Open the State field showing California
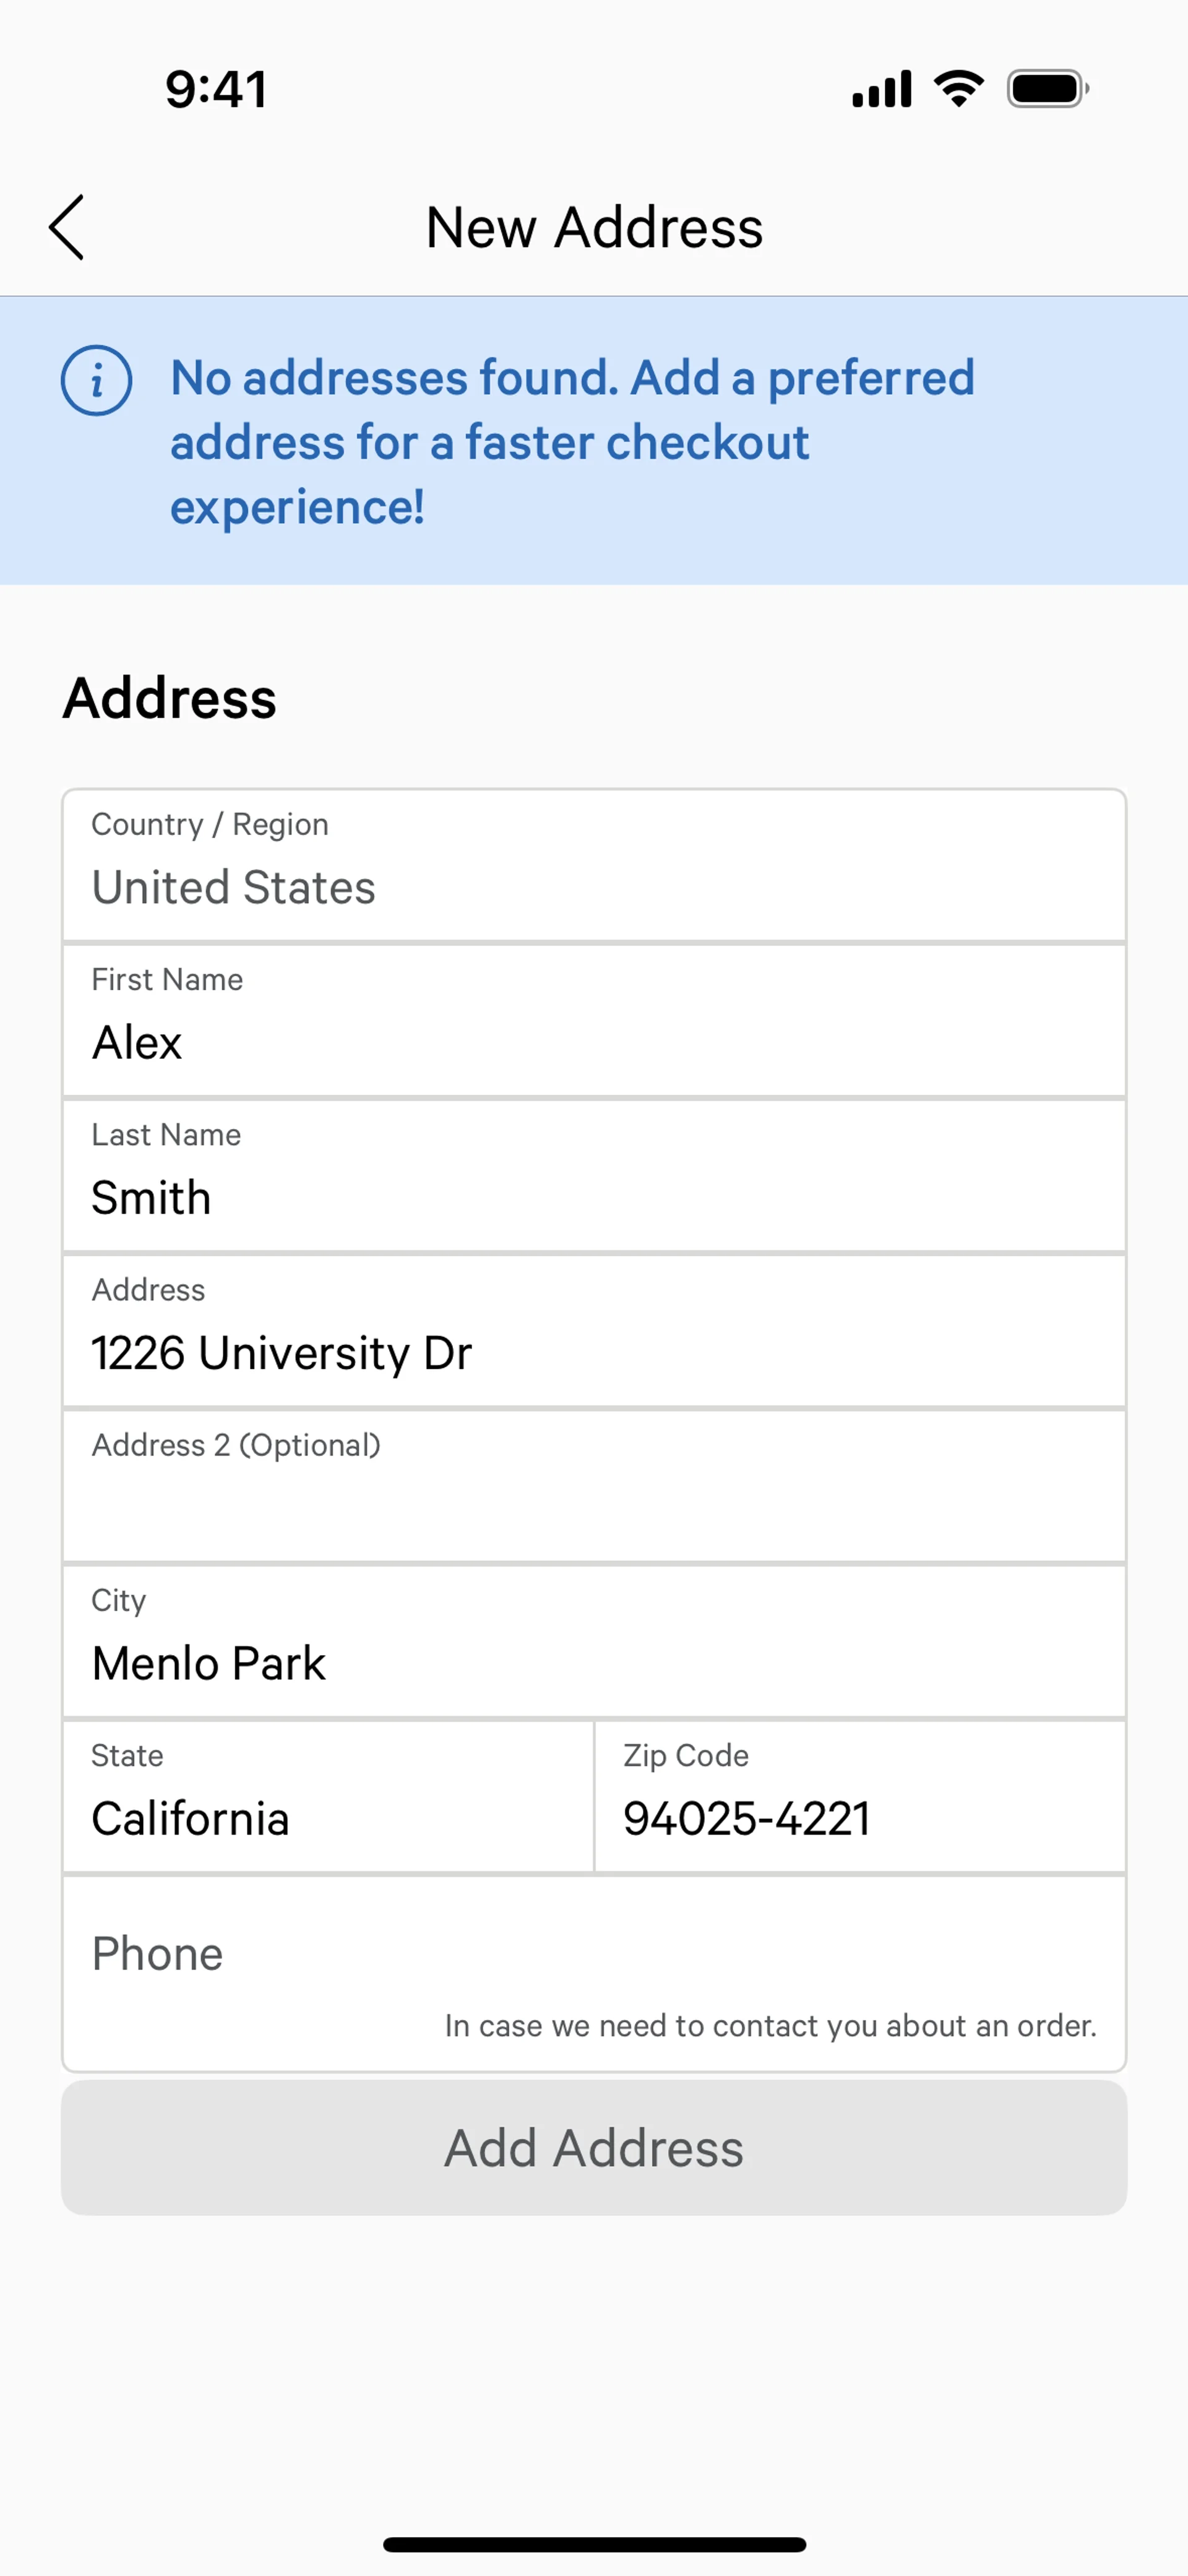The image size is (1188, 2576). coord(328,1797)
